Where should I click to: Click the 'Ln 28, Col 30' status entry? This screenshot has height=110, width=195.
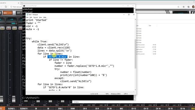click(x=94, y=94)
